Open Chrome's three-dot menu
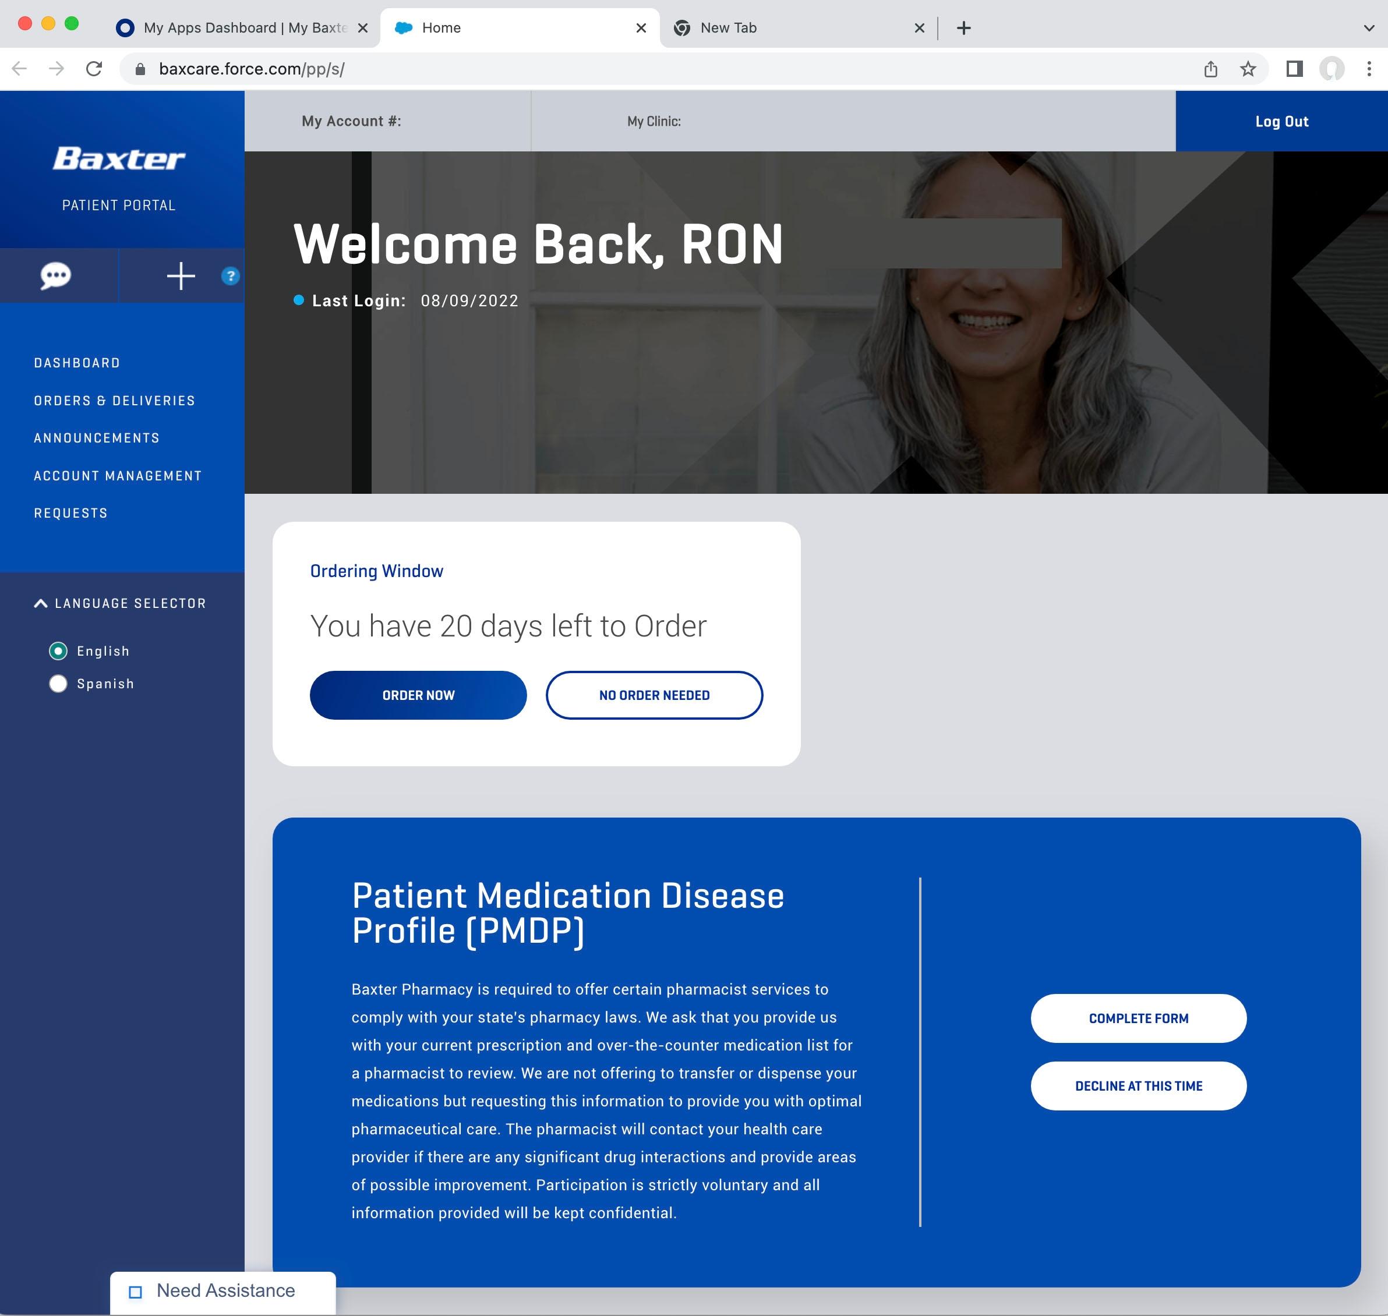The image size is (1388, 1316). (1368, 69)
